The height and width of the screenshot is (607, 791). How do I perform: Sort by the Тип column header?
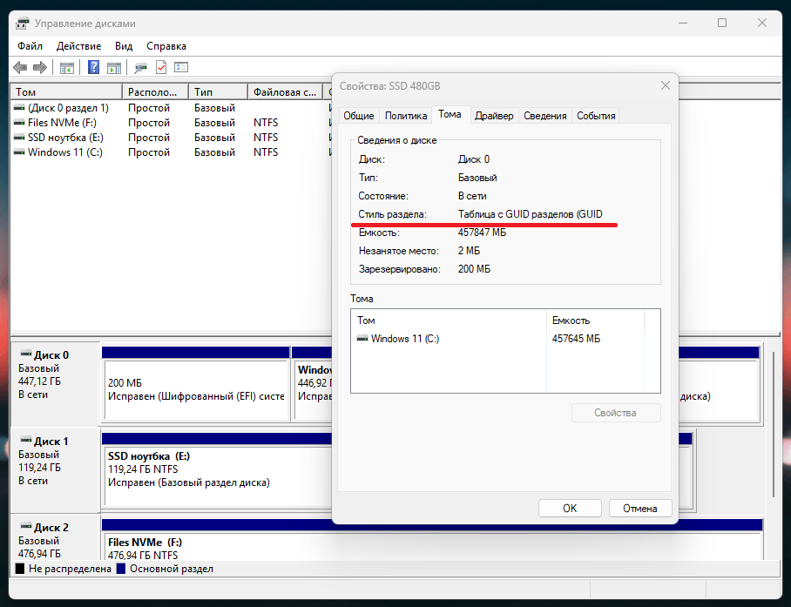[219, 91]
